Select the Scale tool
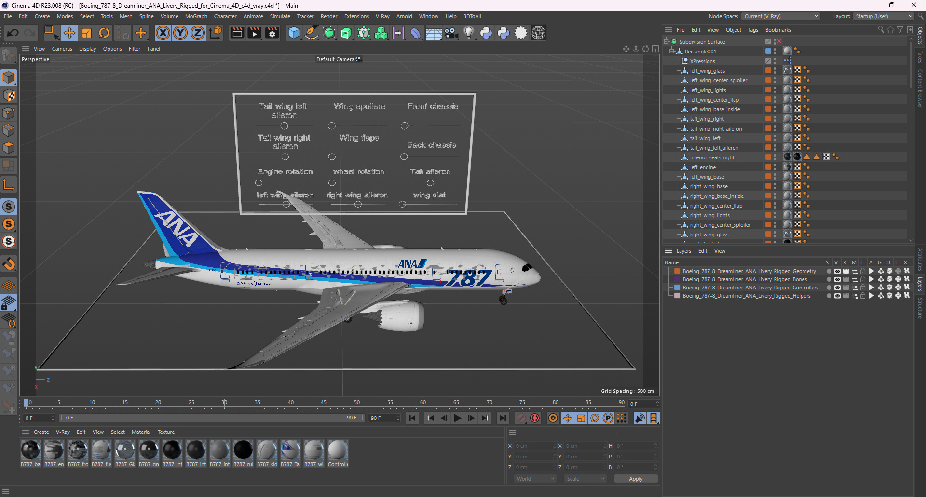The height and width of the screenshot is (497, 926). coord(87,33)
